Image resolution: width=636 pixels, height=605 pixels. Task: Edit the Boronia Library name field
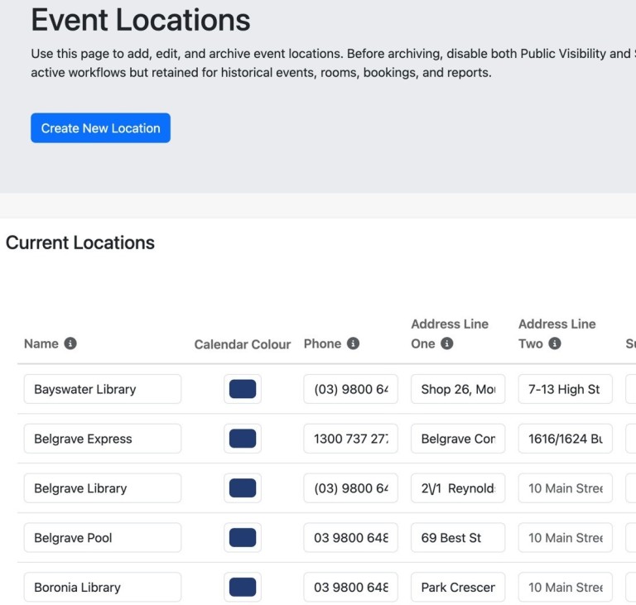[x=103, y=587]
